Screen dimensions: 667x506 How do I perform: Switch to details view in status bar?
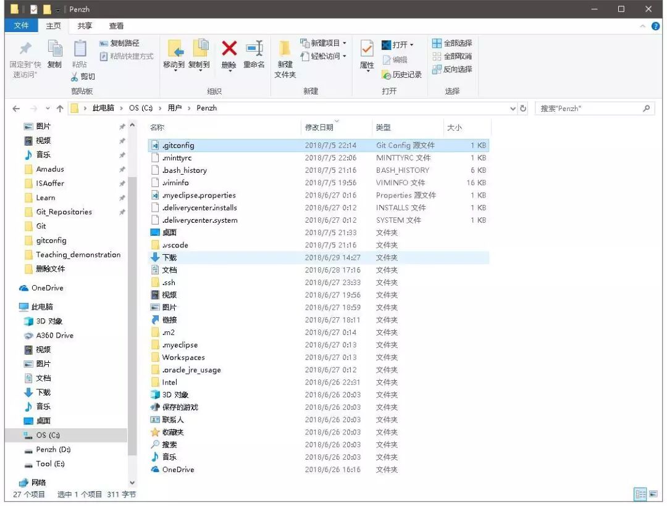pos(640,494)
